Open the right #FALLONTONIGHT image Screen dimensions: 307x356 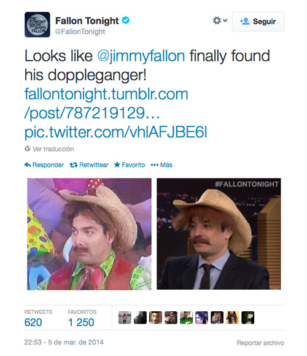click(x=219, y=234)
